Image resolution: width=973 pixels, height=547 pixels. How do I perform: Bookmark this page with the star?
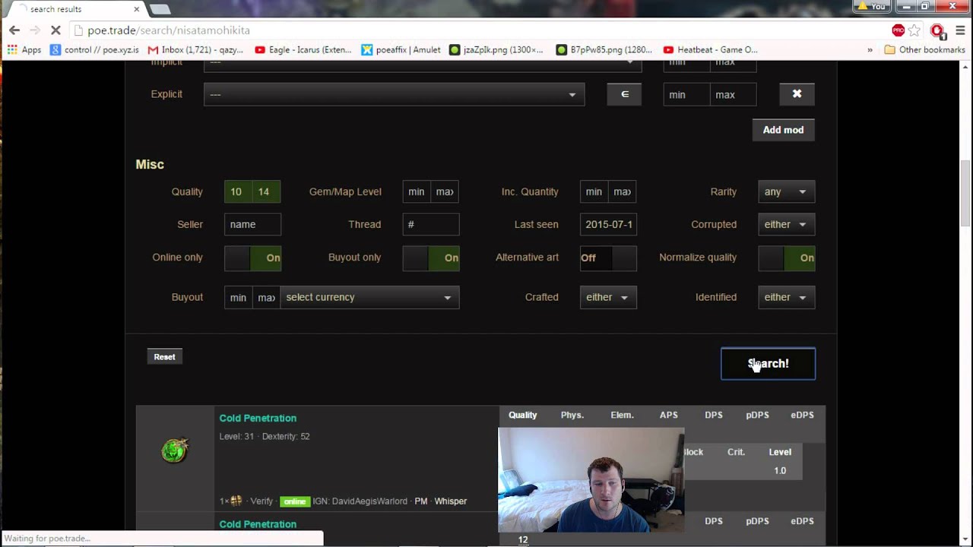point(914,30)
